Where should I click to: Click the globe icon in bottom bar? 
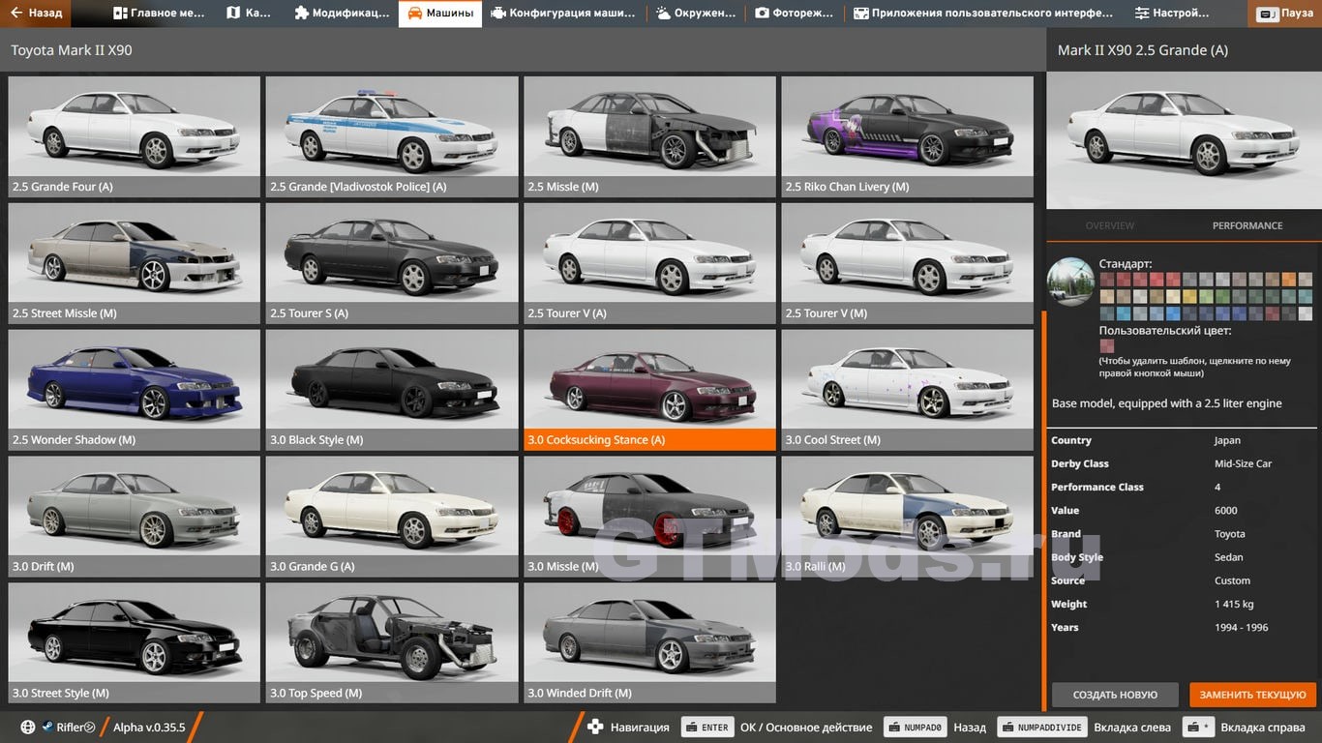28,727
